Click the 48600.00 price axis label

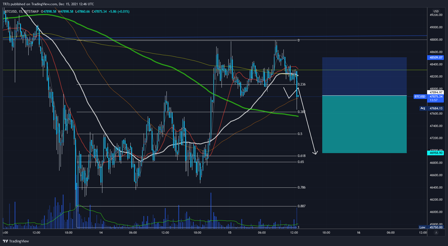tap(436, 52)
